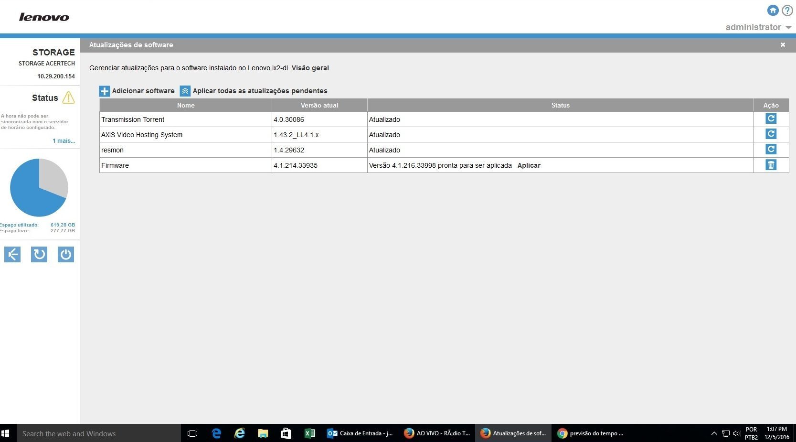Refresh AXIS Video Hosting System update check
Viewport: 796px width, 442px height.
771,134
